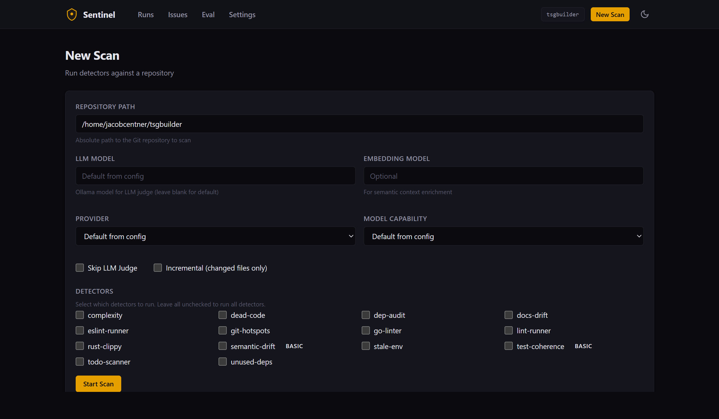The width and height of the screenshot is (719, 419).
Task: Check the dep-audit detector
Action: click(366, 315)
